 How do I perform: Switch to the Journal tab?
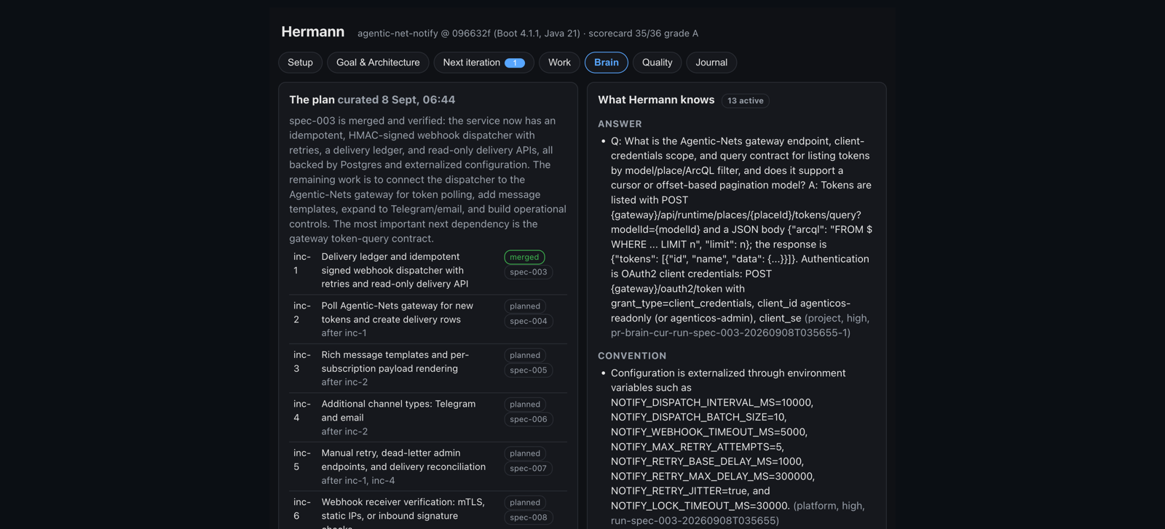pyautogui.click(x=711, y=63)
